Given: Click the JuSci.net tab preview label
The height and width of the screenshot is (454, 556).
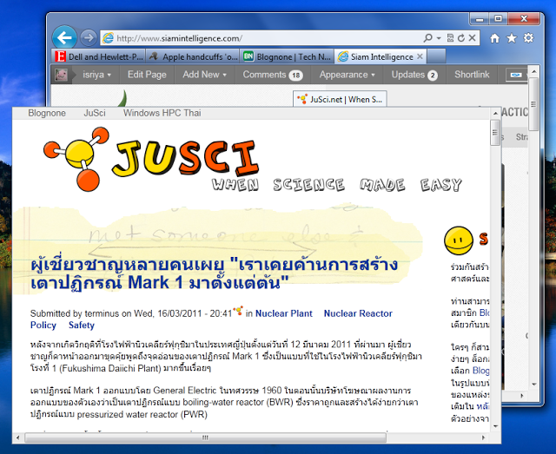Looking at the screenshot, I should click(x=340, y=99).
